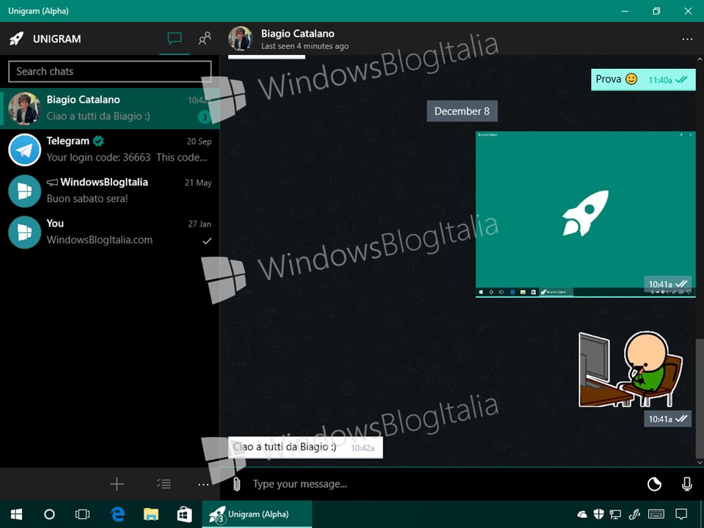Click the 10:41a timestamp on the image
Image resolution: width=704 pixels, height=528 pixels.
coord(661,285)
